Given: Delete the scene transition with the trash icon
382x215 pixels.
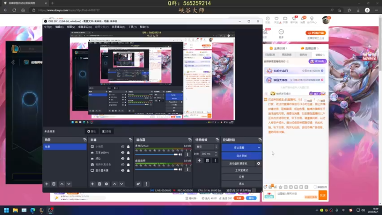Looking at the screenshot, I should (207, 161).
